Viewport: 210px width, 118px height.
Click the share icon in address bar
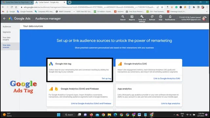[x=158, y=7]
